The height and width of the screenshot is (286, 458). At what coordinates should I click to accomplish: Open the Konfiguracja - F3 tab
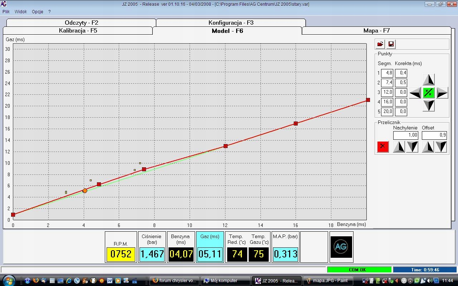tap(231, 23)
